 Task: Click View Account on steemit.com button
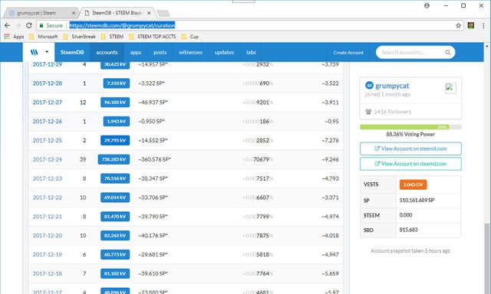coord(410,149)
